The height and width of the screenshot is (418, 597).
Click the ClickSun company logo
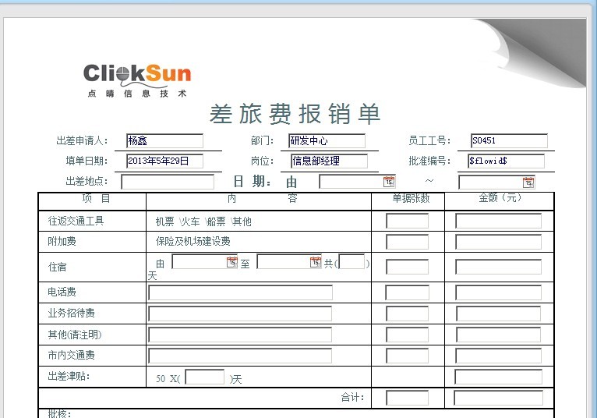pyautogui.click(x=137, y=80)
